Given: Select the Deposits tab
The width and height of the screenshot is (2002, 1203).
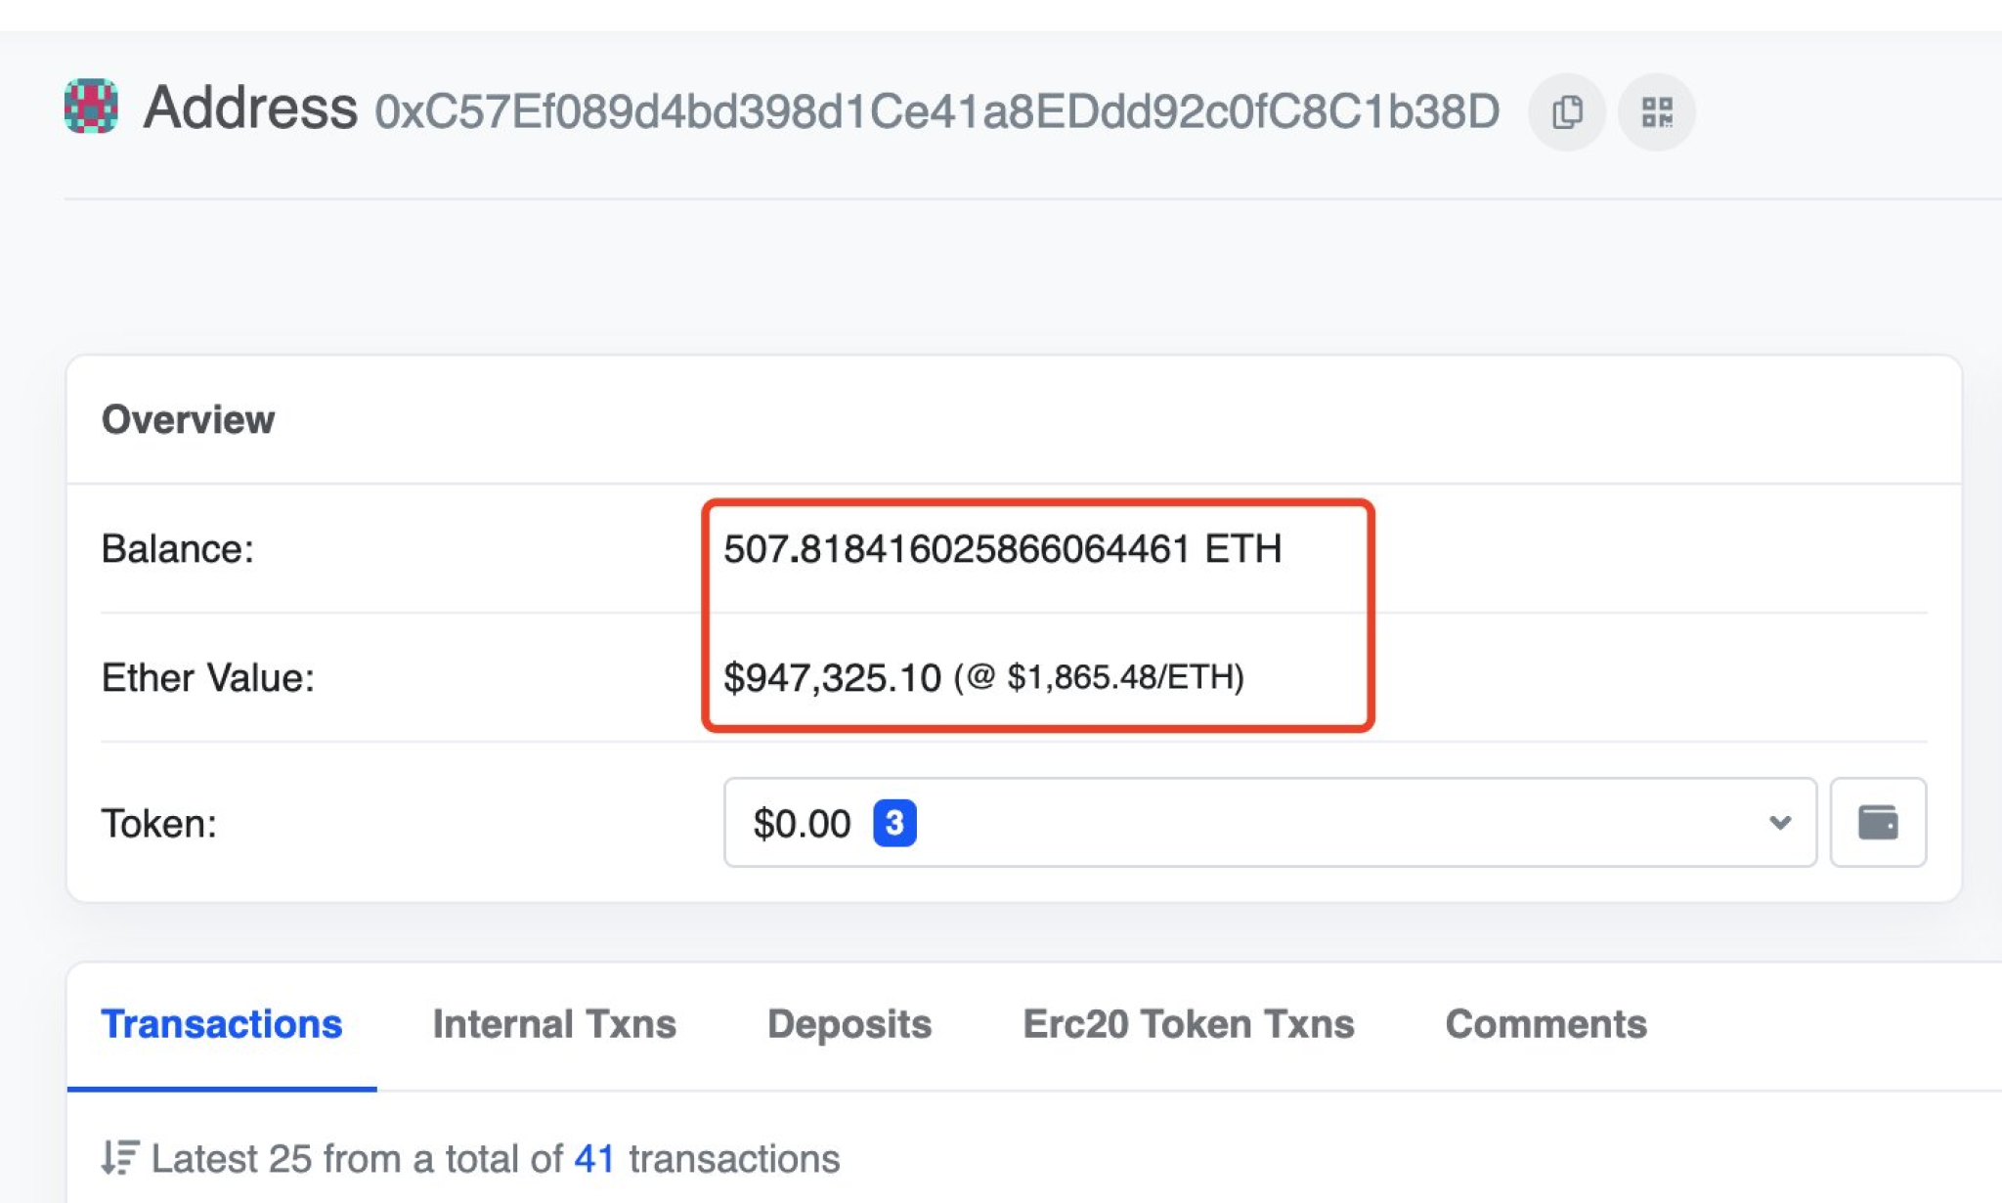Looking at the screenshot, I should click(849, 1024).
